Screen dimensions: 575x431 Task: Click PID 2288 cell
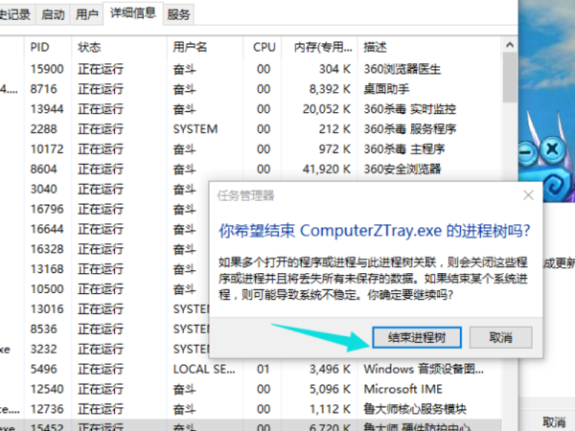click(x=44, y=129)
